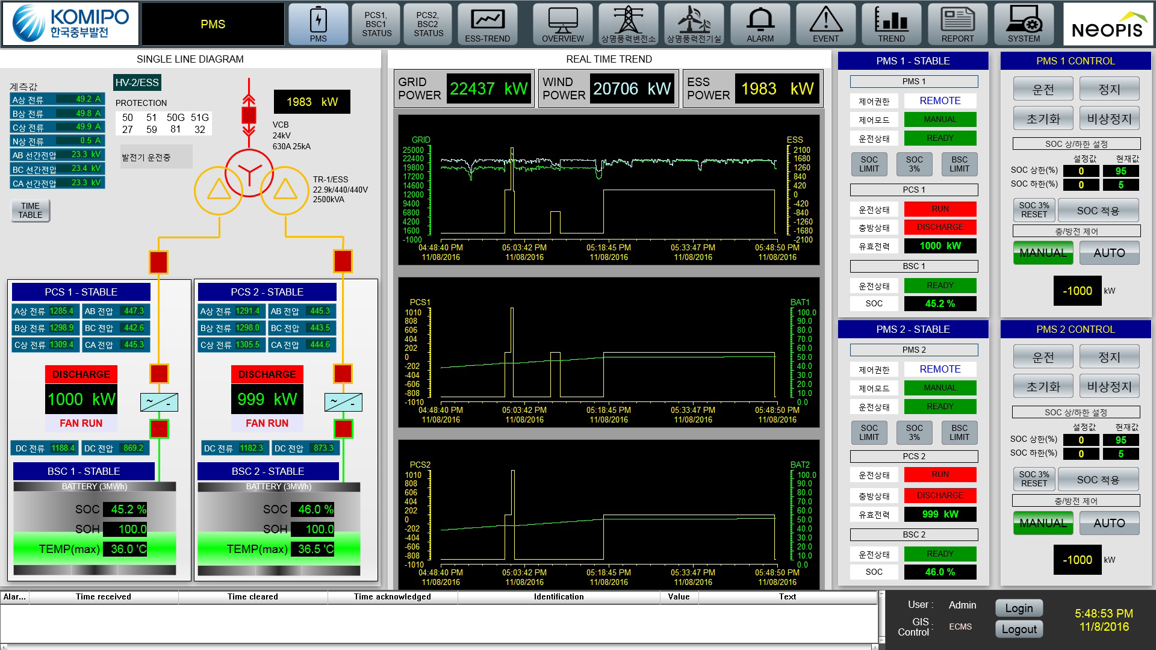This screenshot has height=650, width=1156.
Task: Set PMS 2 control to MANUAL mode
Action: coord(1043,523)
